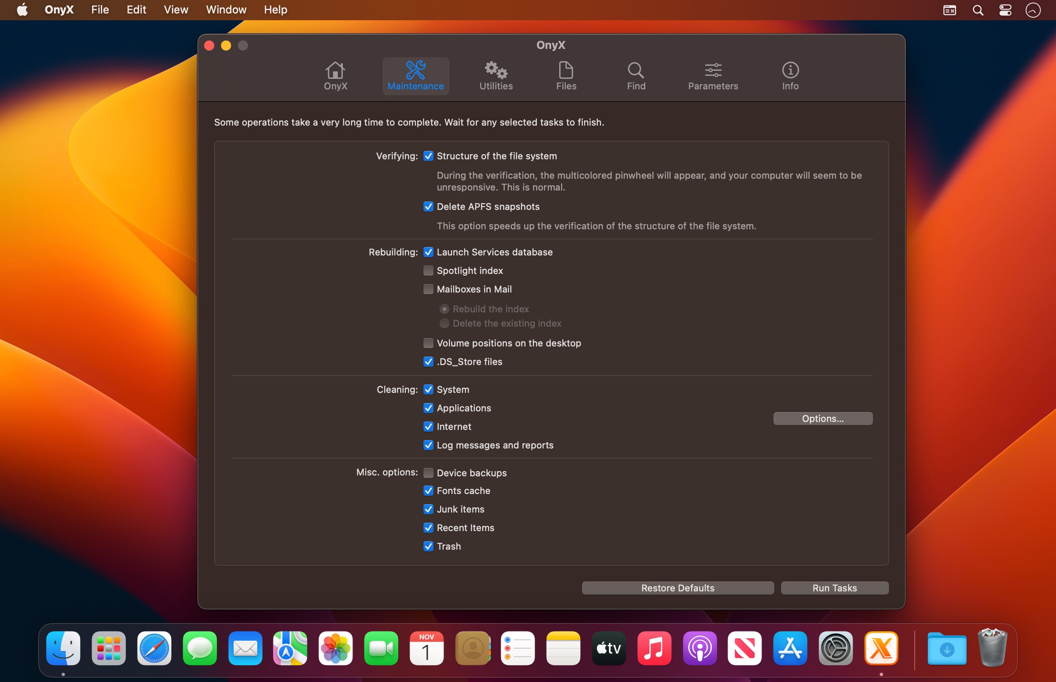The width and height of the screenshot is (1056, 682).
Task: Uncheck Delete APFS snapshots
Action: [428, 207]
